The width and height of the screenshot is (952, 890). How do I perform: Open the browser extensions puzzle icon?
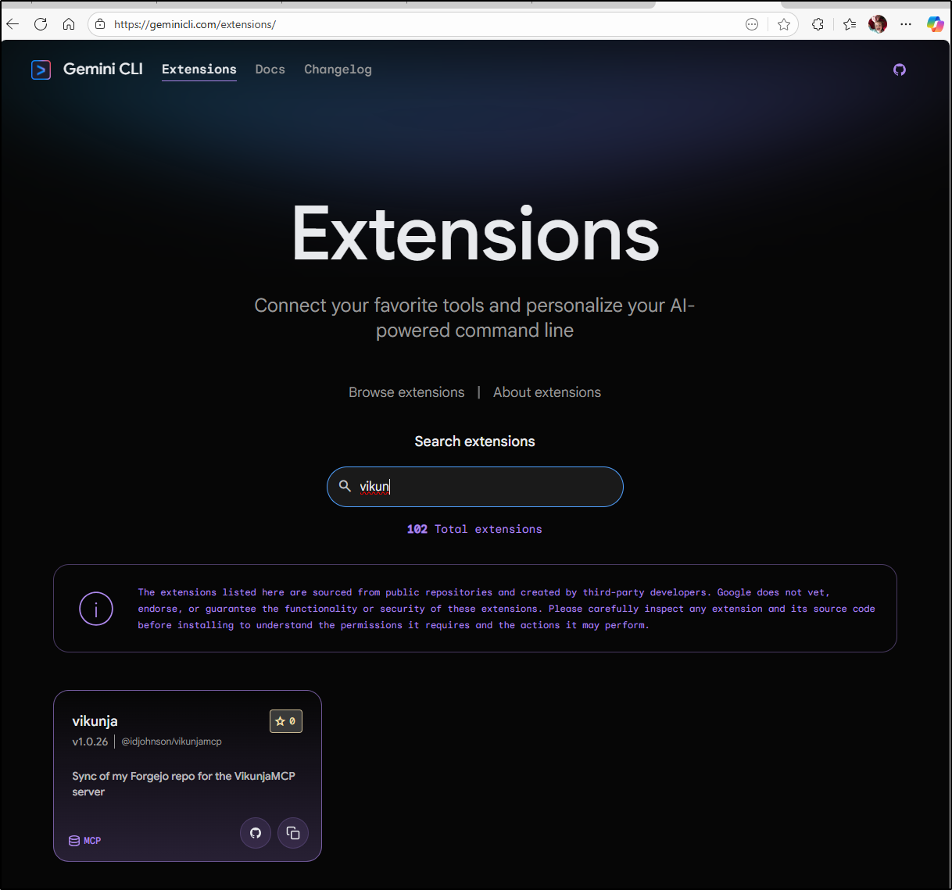[x=818, y=24]
